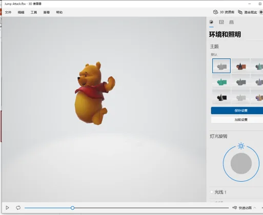
Task: Open the grid and views panel tab
Action: [231, 22]
